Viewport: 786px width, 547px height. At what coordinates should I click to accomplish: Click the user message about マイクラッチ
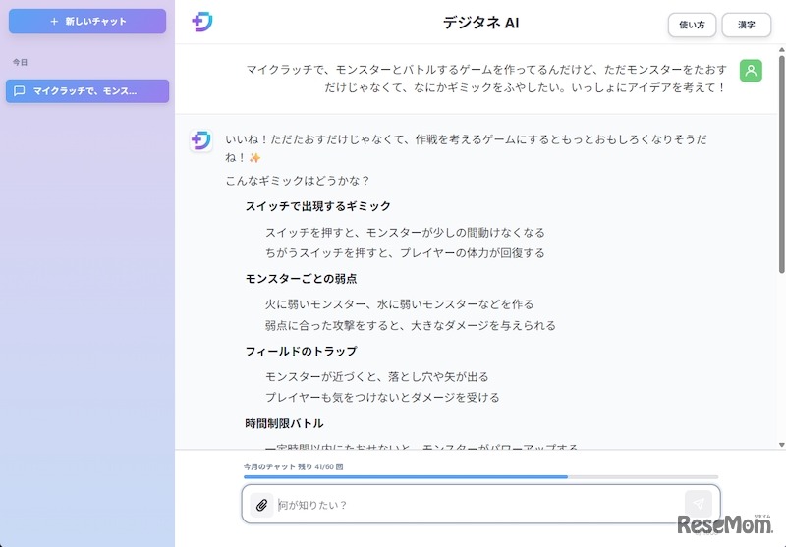(x=485, y=79)
